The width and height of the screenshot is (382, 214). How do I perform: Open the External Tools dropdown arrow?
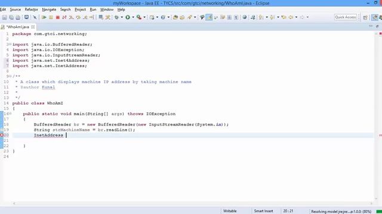click(x=144, y=17)
